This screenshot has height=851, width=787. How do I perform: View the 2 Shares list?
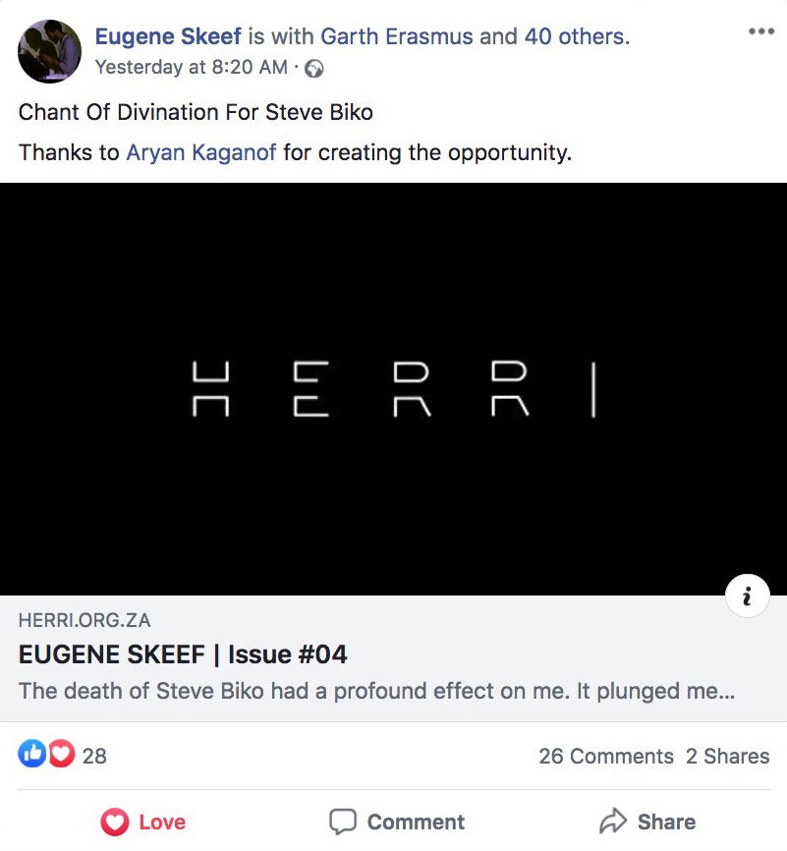pyautogui.click(x=728, y=756)
